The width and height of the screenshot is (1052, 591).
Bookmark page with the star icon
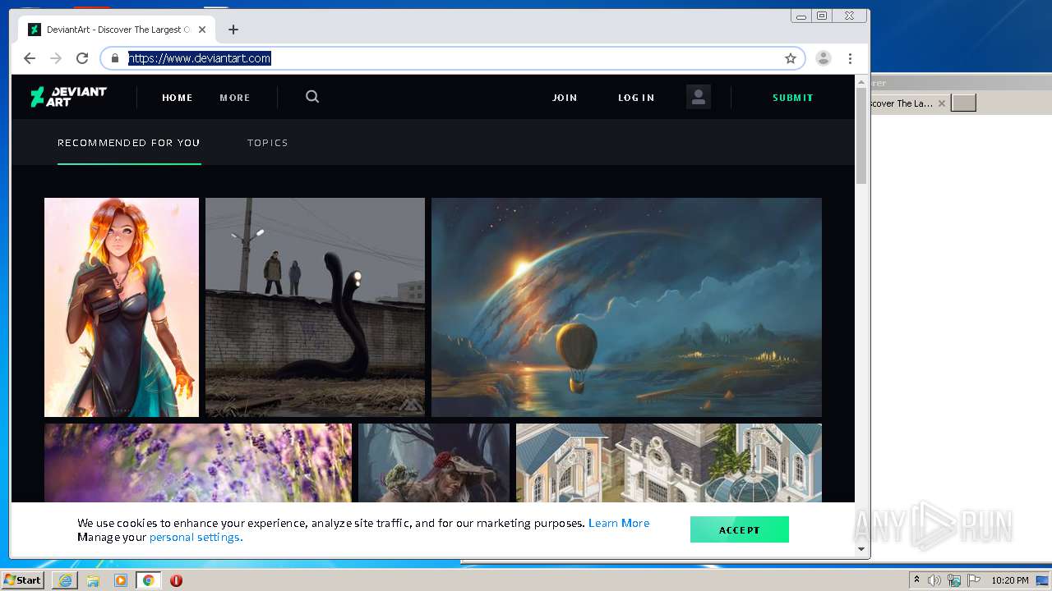click(x=791, y=58)
